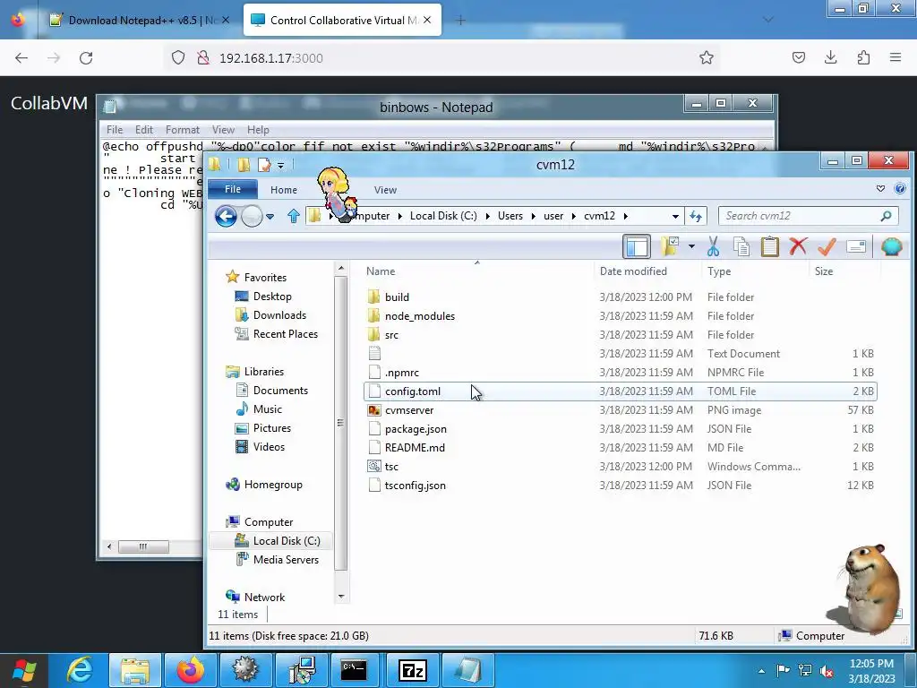Open the Firefox extensions puzzle icon

pos(863,57)
